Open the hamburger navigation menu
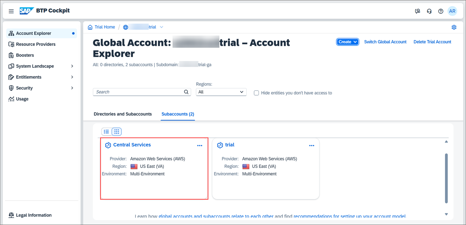This screenshot has width=466, height=225. pyautogui.click(x=11, y=11)
